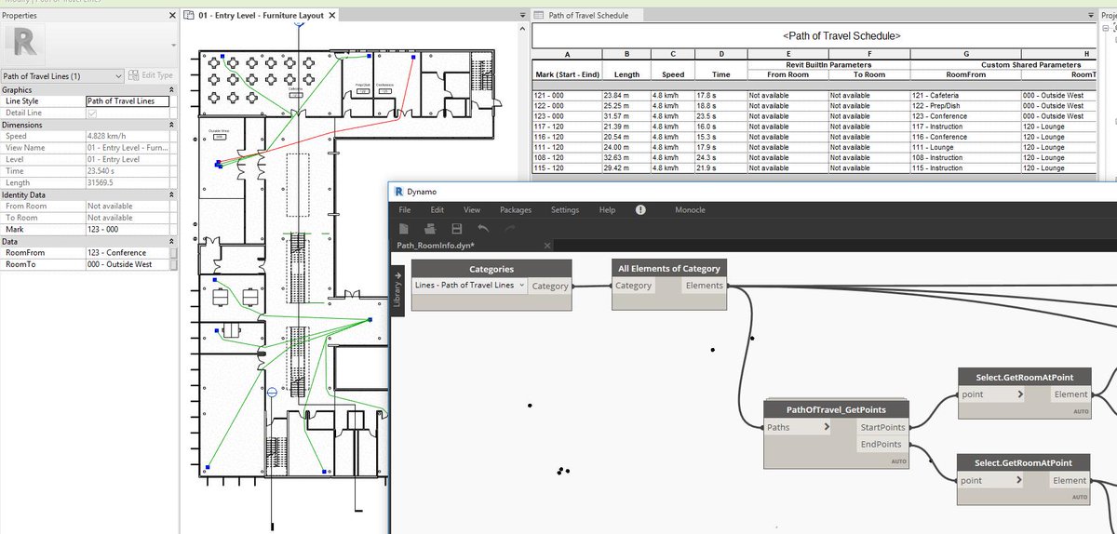Click the RoomTo value 000 - Outside West
This screenshot has width=1117, height=534.
click(128, 264)
